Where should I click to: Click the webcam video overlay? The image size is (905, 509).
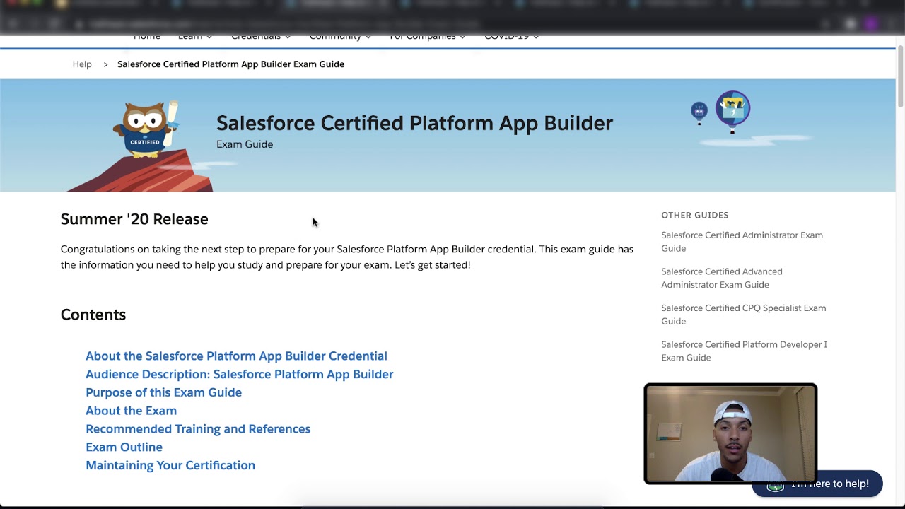pyautogui.click(x=730, y=433)
